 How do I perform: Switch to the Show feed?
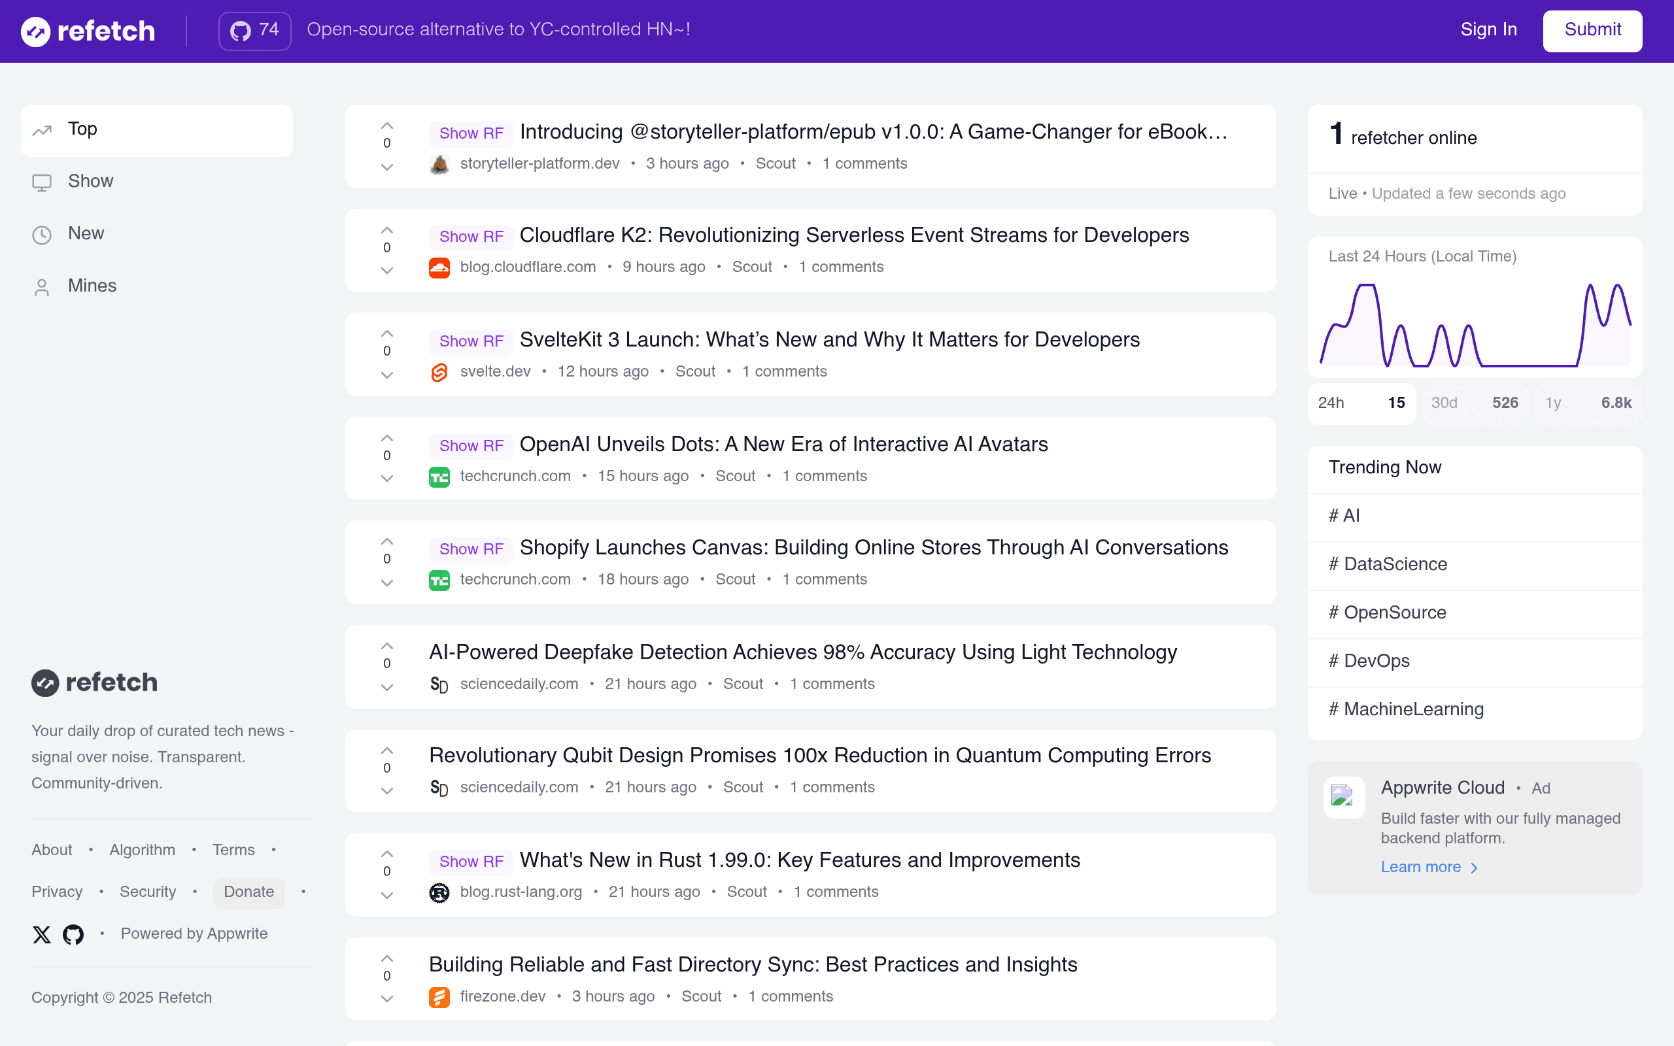(157, 182)
